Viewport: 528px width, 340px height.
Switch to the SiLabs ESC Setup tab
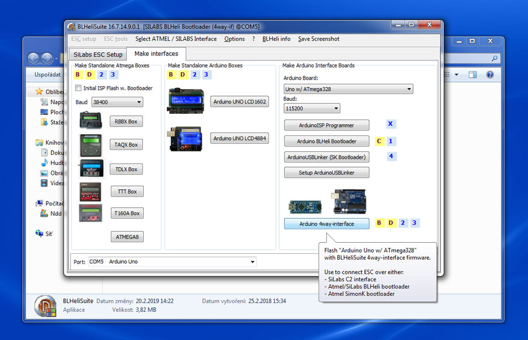pyautogui.click(x=98, y=55)
